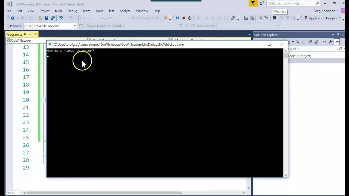Expand the Application Insights dropdown
The width and height of the screenshot is (349, 196).
coord(340,18)
